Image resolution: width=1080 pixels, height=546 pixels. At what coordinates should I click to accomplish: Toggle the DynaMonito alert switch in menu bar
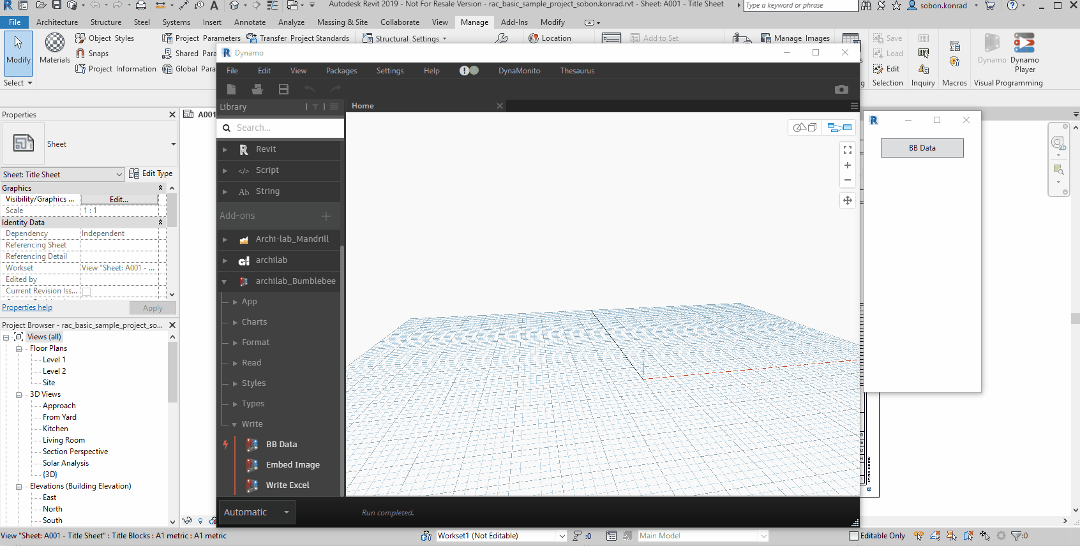pos(469,71)
